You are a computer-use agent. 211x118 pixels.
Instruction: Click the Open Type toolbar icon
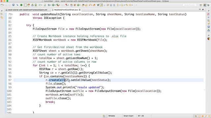(83, 5)
